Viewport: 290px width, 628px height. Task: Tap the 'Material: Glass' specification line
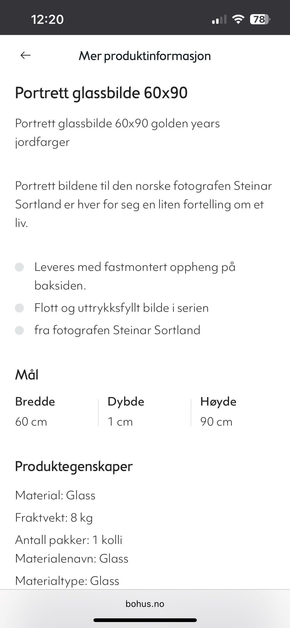[55, 495]
